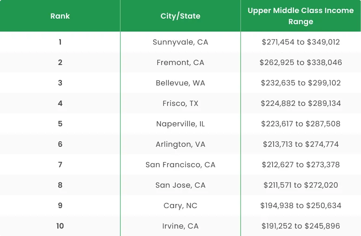Click the Rank column header
361x236 pixels.
(x=60, y=16)
